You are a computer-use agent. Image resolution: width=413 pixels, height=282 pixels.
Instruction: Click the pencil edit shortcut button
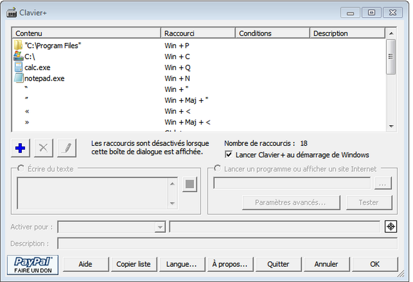point(66,148)
